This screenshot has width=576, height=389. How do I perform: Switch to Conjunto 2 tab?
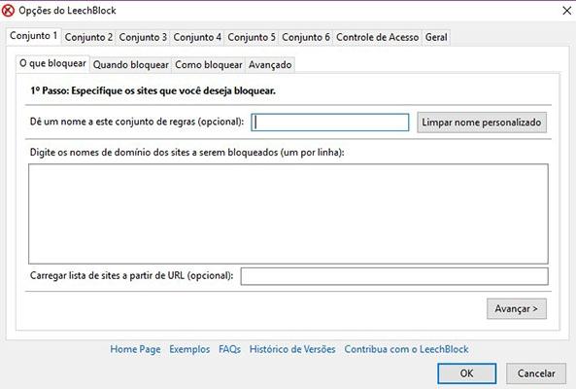pos(88,37)
